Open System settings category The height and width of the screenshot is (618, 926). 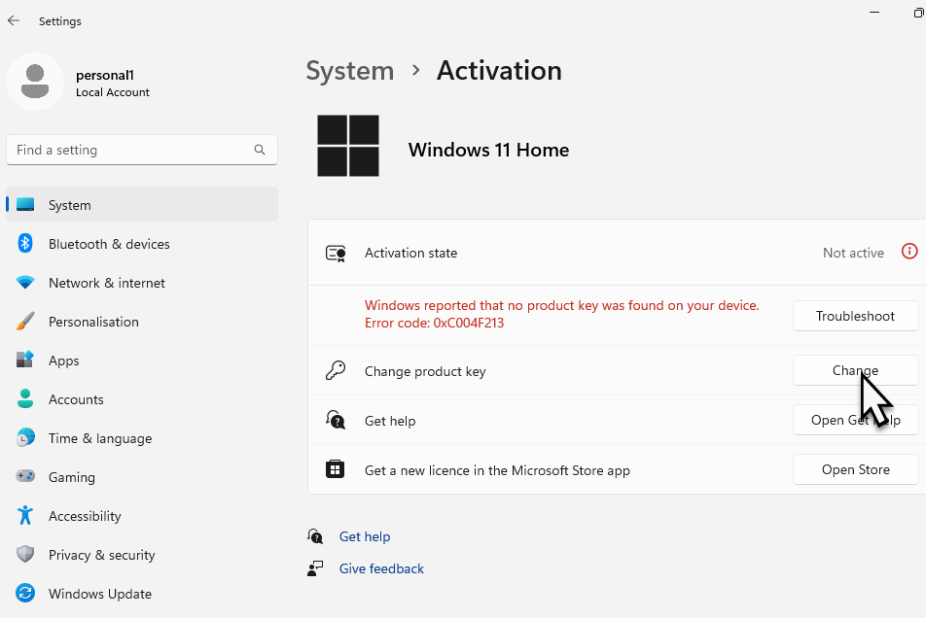point(142,205)
